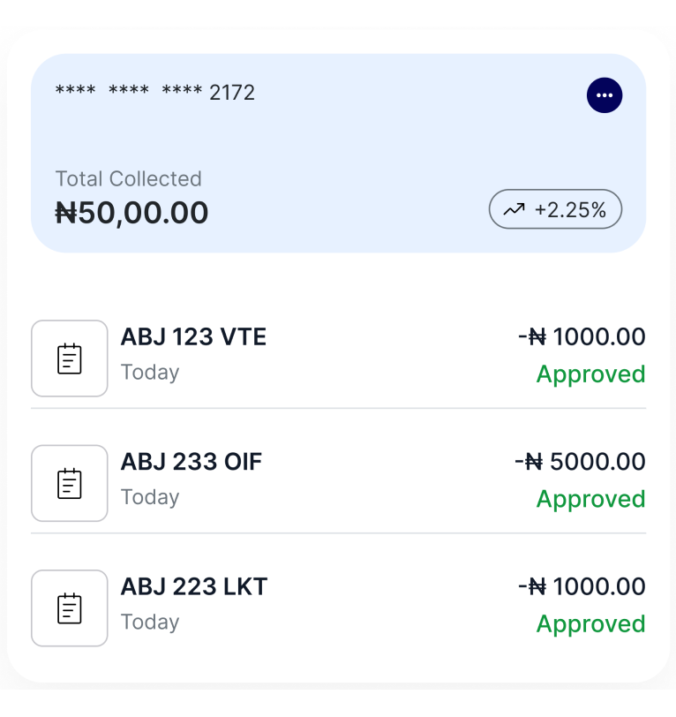
Task: Click the Today date under ABJ 233 OIF
Action: click(150, 497)
